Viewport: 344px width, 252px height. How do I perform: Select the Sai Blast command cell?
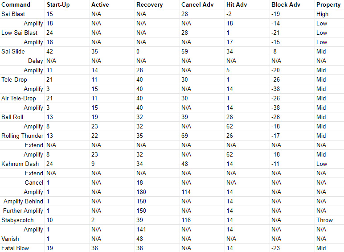tap(22, 14)
